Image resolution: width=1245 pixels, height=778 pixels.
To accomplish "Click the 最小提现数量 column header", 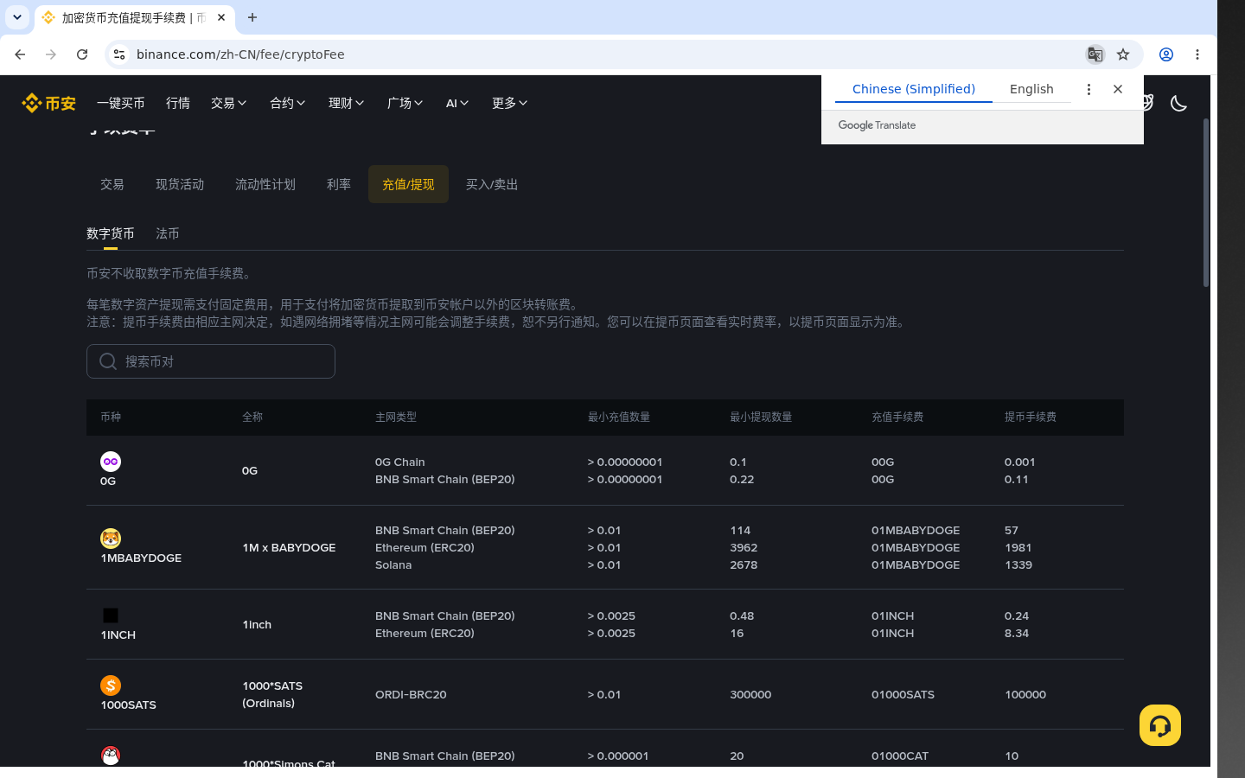I will (761, 417).
